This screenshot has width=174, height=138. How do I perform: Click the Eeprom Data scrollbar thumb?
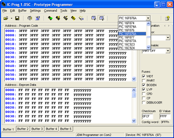134,95
